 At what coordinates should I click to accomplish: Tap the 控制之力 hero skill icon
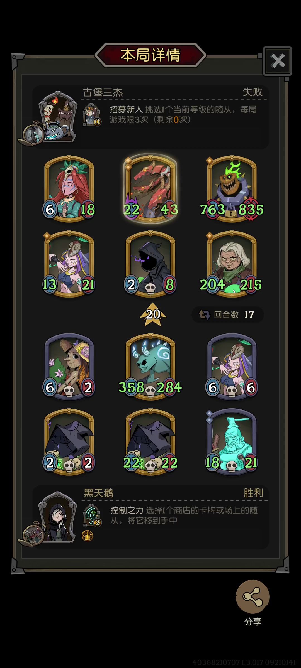(x=92, y=515)
